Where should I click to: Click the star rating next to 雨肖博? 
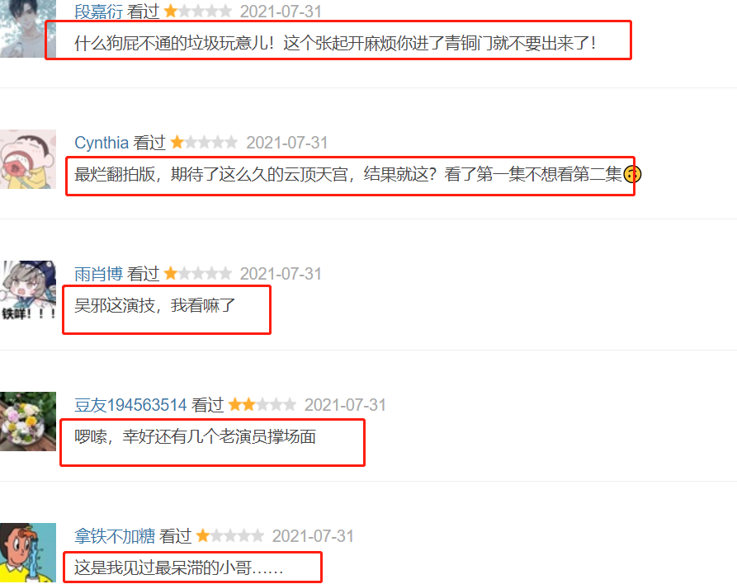(x=198, y=274)
